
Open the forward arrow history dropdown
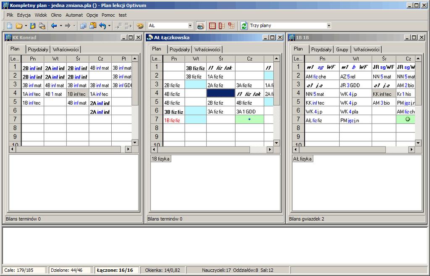(x=74, y=26)
